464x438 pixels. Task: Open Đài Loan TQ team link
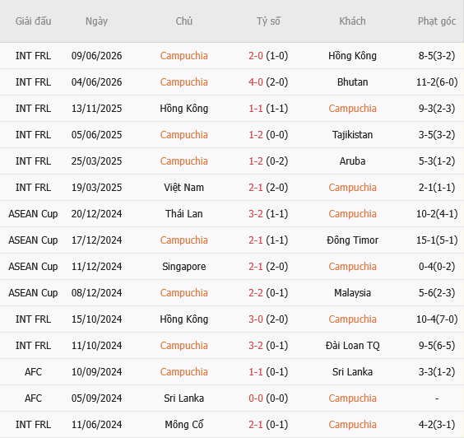pyautogui.click(x=352, y=346)
